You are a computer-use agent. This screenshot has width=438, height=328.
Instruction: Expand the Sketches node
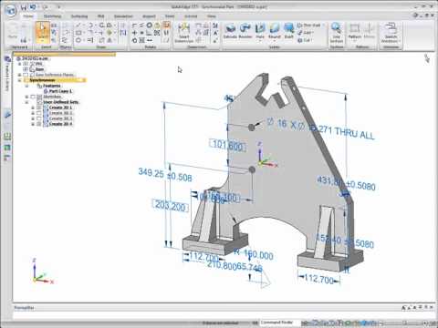pyautogui.click(x=26, y=97)
